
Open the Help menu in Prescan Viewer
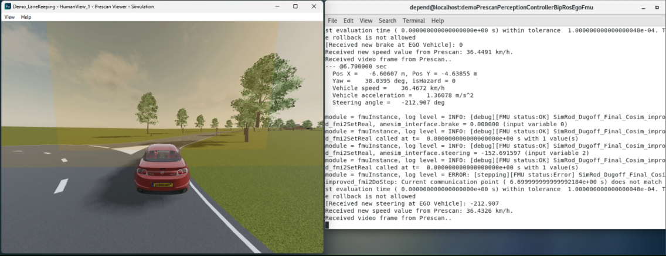coord(26,17)
